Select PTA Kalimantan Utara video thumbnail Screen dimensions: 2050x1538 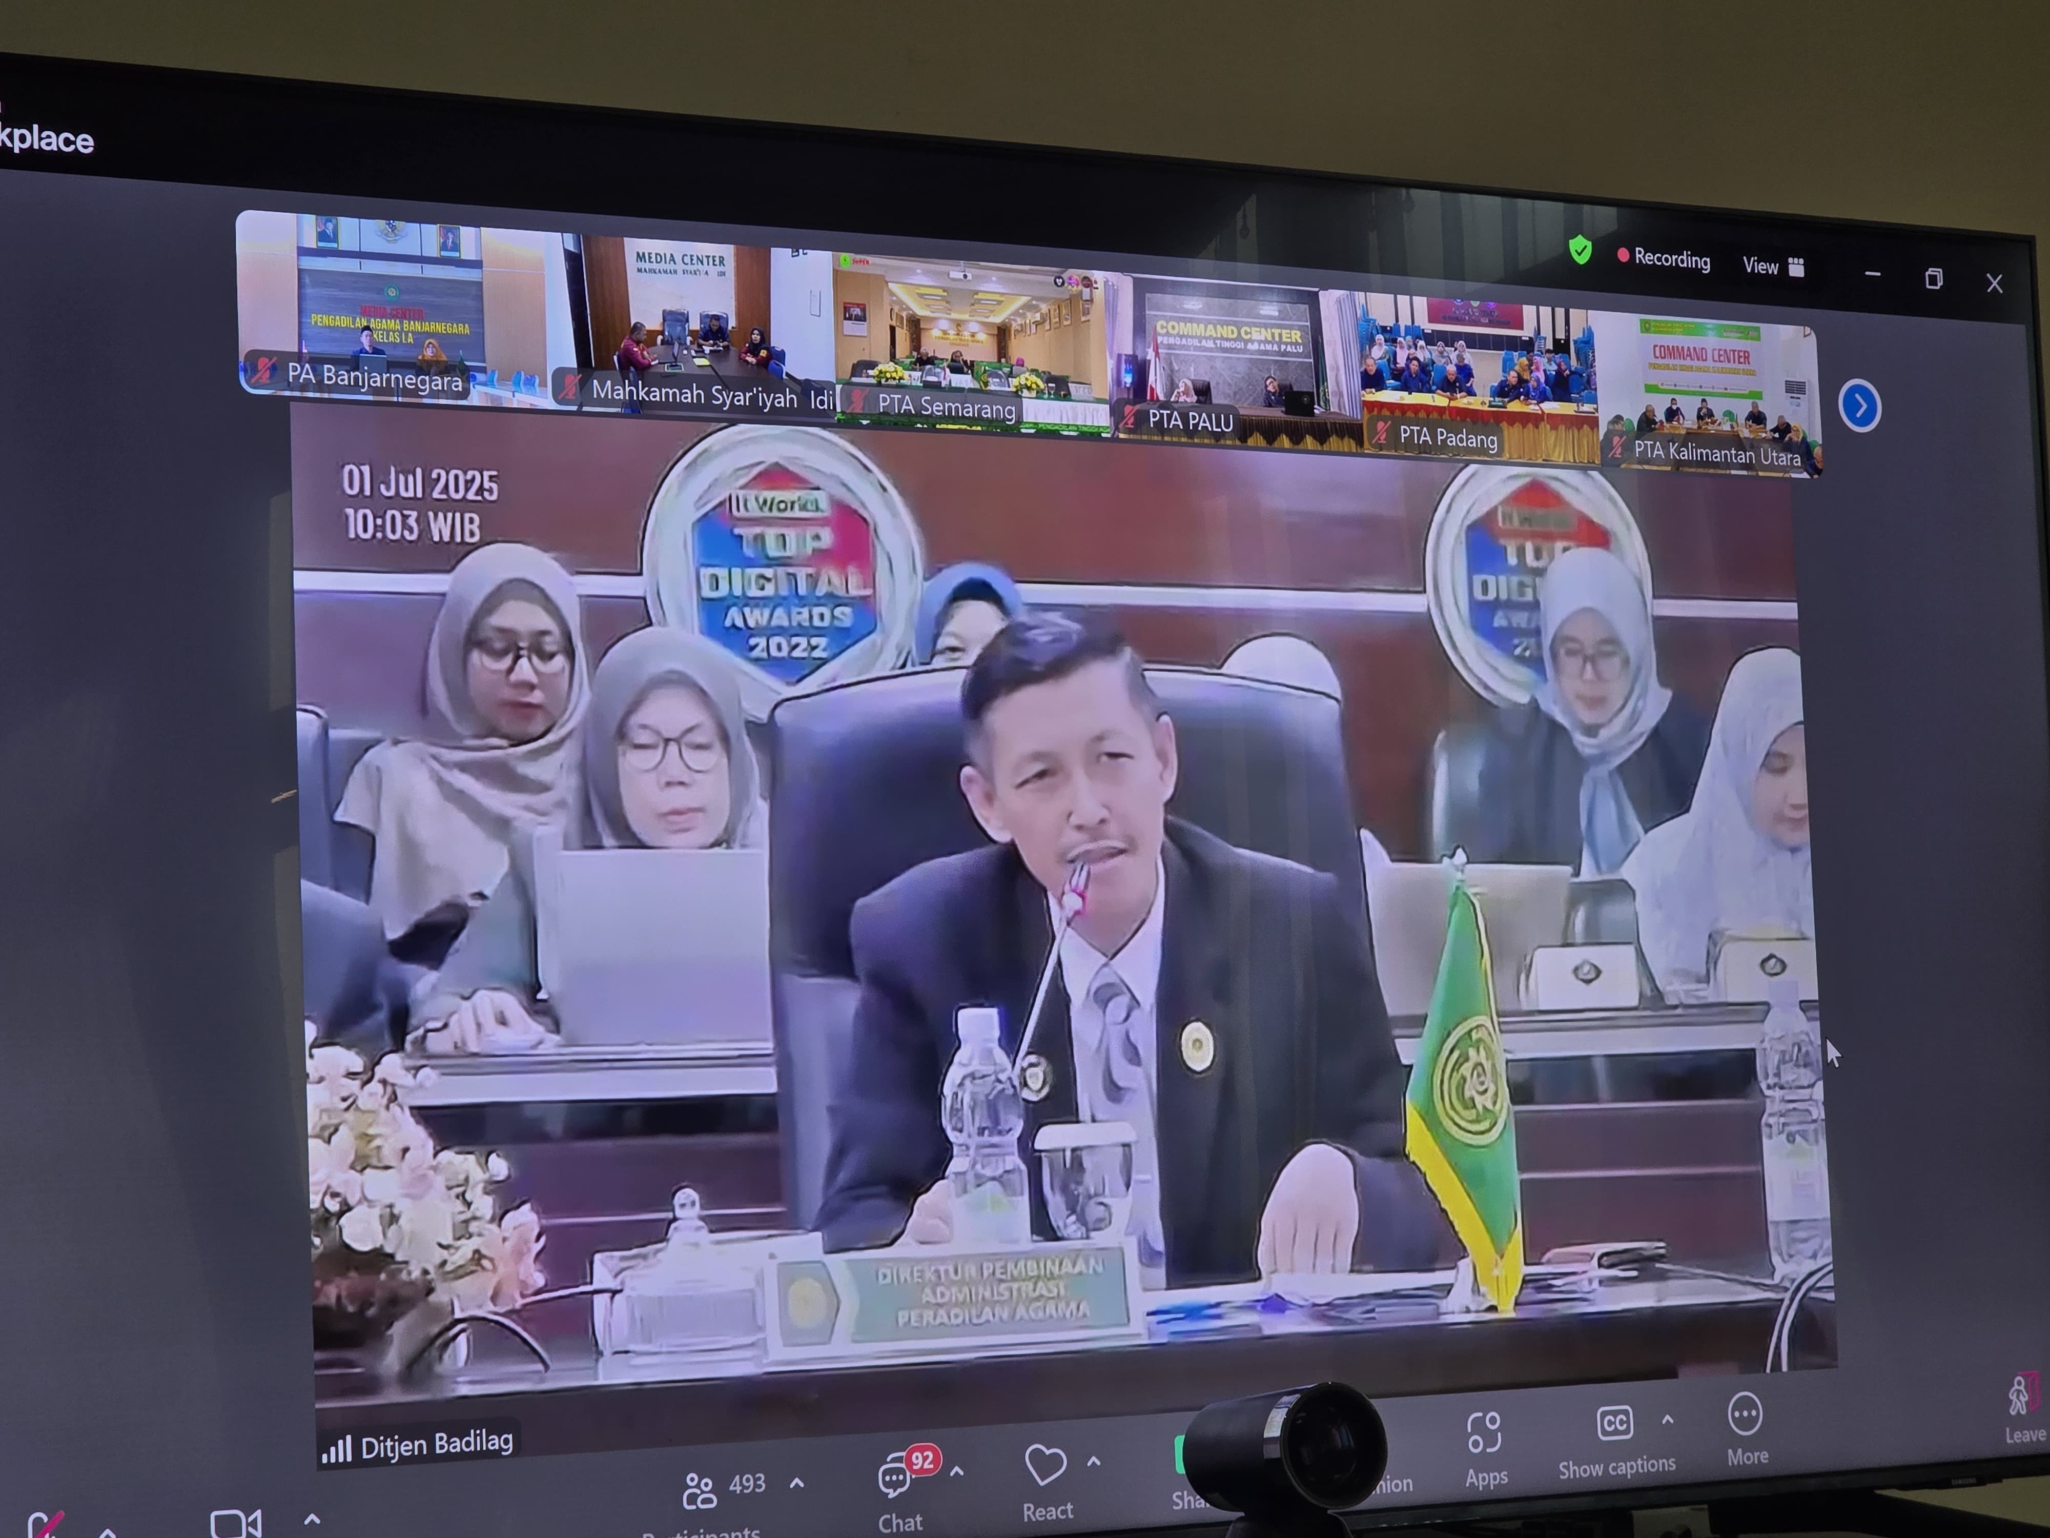pos(1711,397)
